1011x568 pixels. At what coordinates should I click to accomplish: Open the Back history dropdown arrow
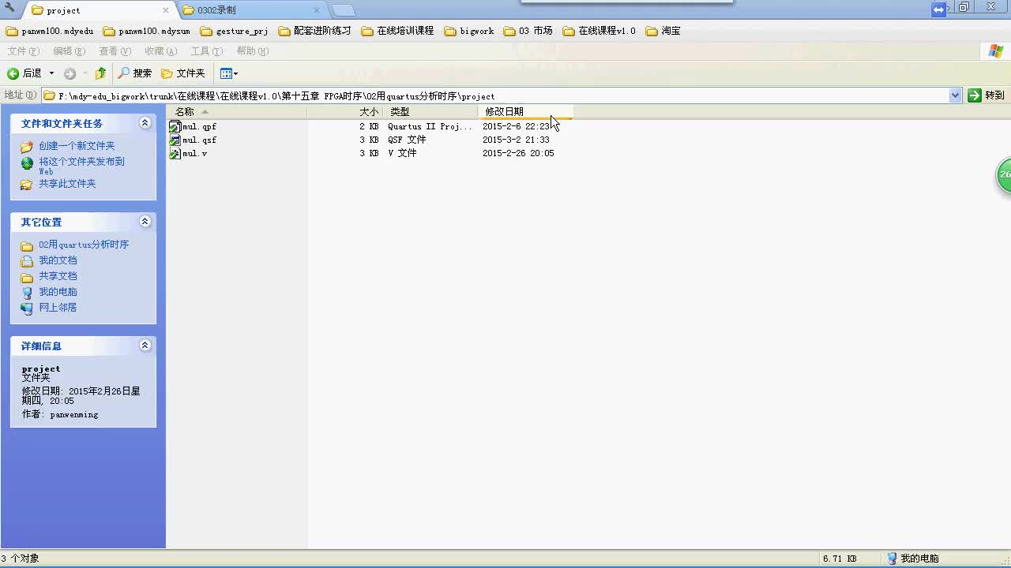(x=51, y=73)
